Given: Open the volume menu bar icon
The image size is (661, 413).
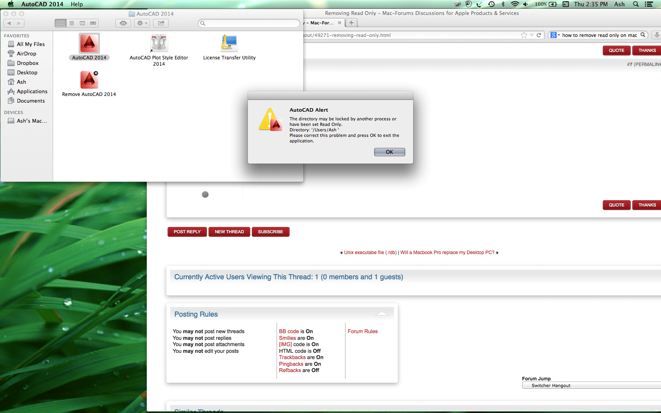Looking at the screenshot, I should click(x=526, y=4).
